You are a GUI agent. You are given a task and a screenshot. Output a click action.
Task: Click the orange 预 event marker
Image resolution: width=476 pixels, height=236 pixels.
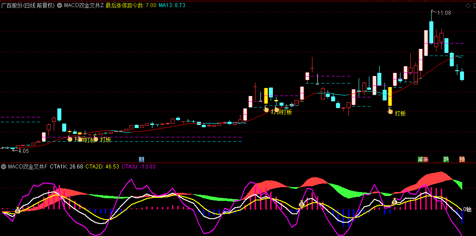462,160
